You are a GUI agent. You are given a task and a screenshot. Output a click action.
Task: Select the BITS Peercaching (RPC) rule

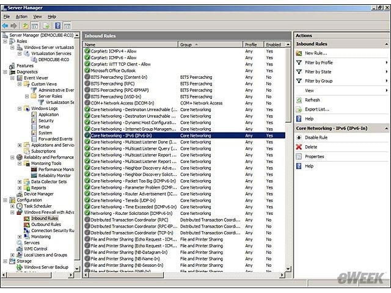pos(185,84)
